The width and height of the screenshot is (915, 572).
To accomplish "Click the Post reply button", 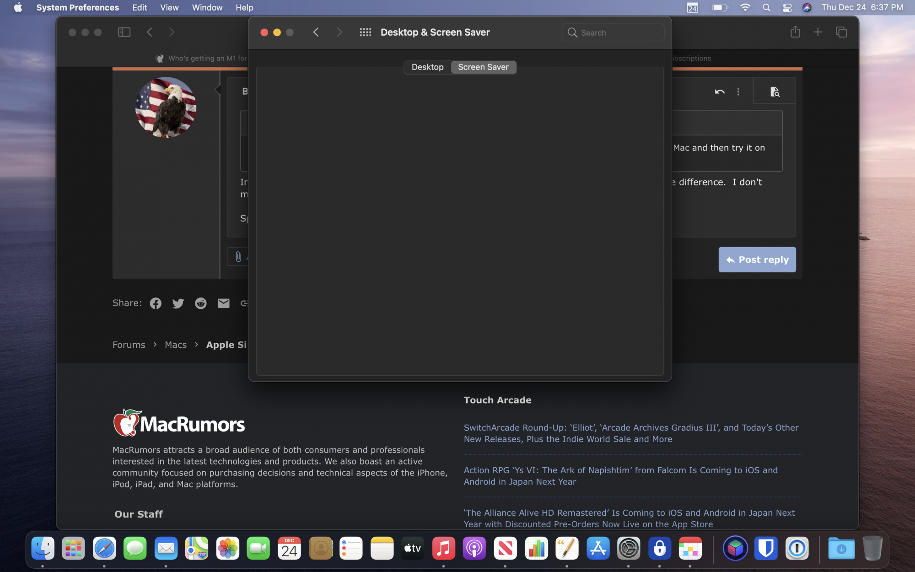I will point(757,259).
